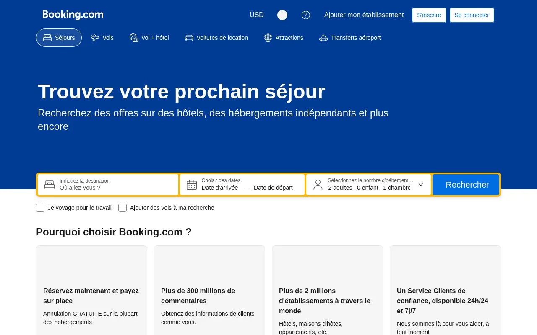Click Annulation GRATUITE sur la plupart text
The width and height of the screenshot is (537, 335).
[x=90, y=318]
